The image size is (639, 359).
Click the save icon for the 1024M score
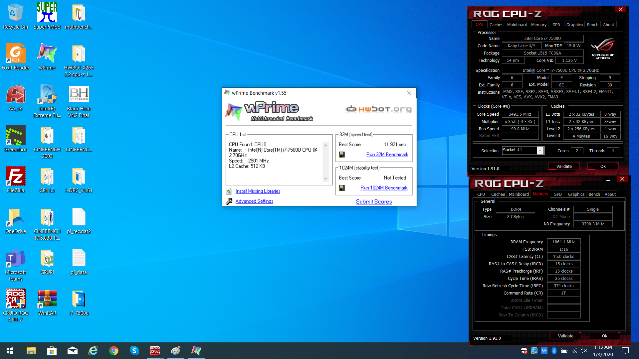point(342,188)
